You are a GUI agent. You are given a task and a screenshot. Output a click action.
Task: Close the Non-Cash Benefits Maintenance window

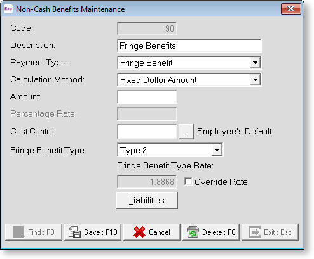(x=291, y=9)
